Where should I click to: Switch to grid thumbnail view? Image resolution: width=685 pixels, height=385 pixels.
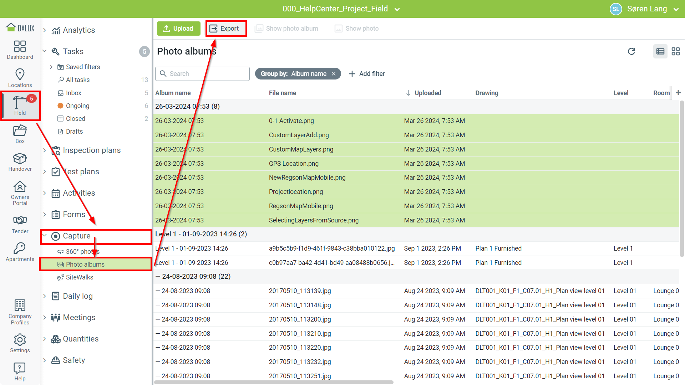(676, 51)
